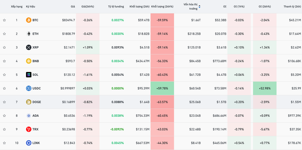
Task: Click the Bitcoin (BTC) coin icon
Action: [x=29, y=20]
